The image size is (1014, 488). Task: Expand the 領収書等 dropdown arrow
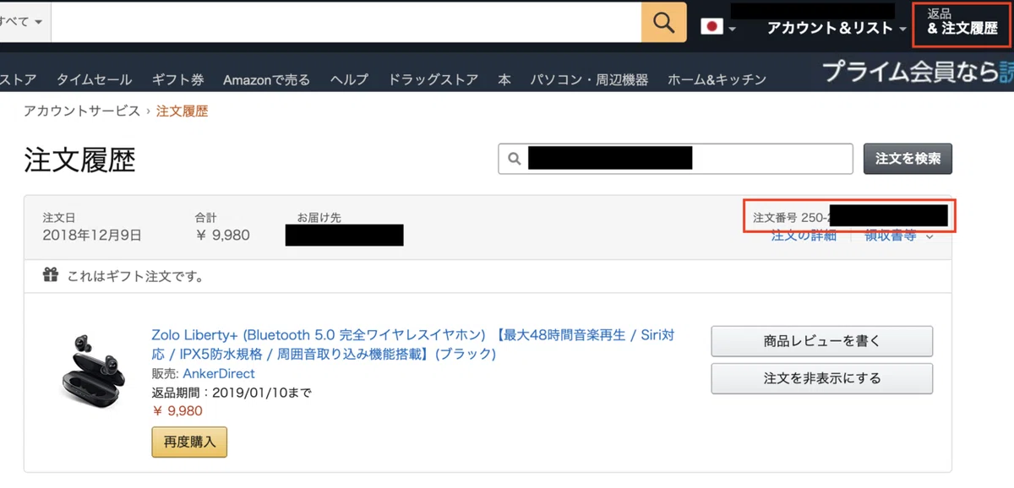pyautogui.click(x=929, y=237)
